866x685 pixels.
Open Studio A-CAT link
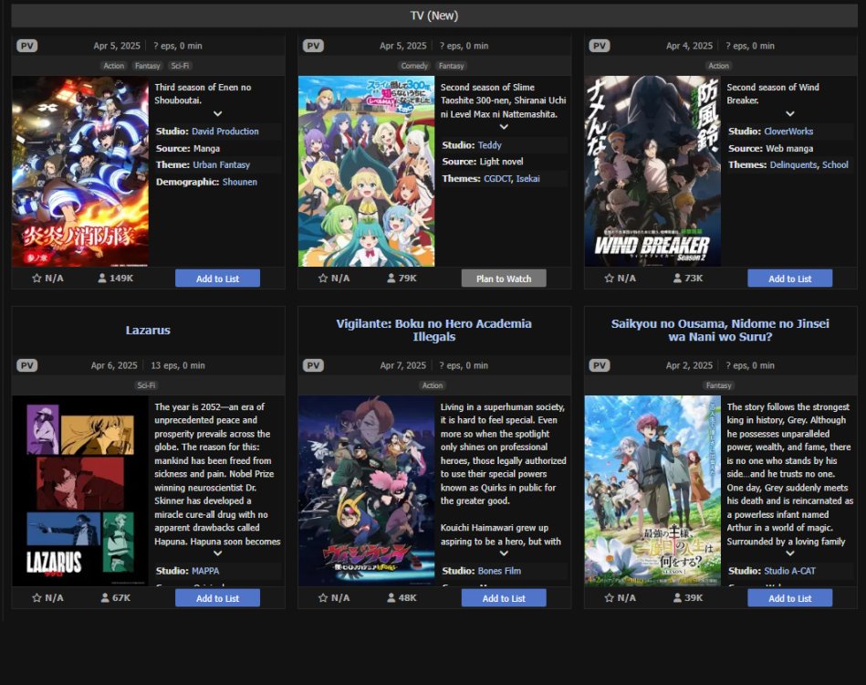789,571
